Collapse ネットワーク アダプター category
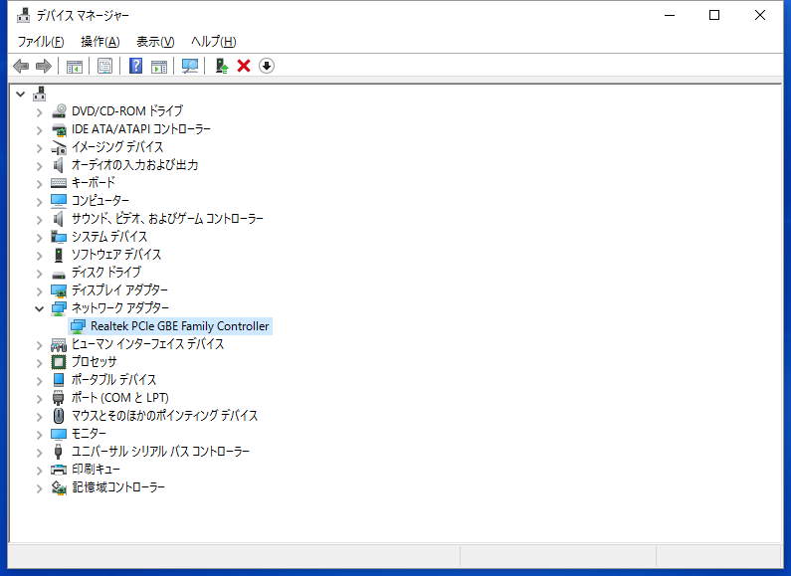 coord(40,308)
